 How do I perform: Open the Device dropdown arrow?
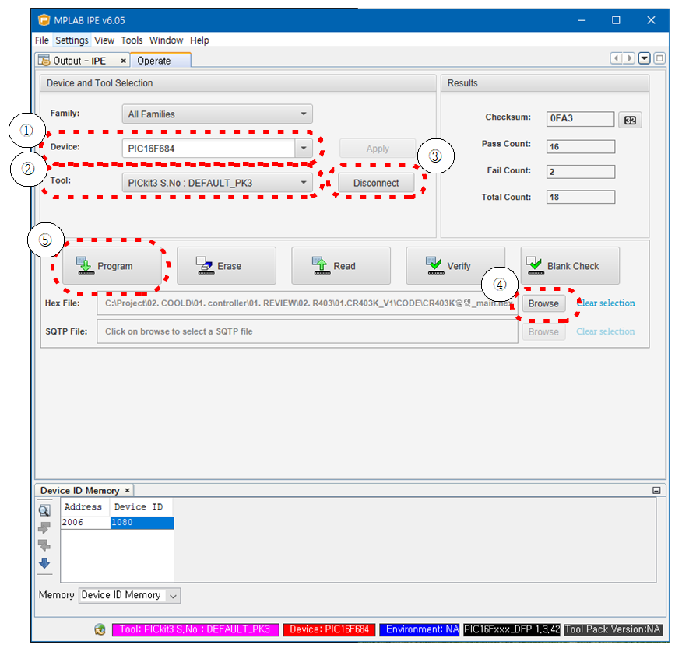(304, 149)
